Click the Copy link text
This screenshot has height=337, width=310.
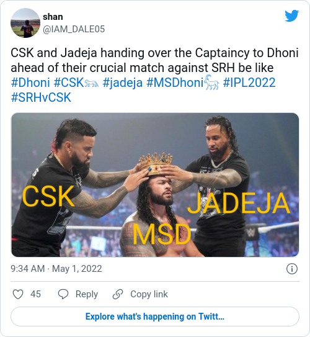pyautogui.click(x=149, y=294)
